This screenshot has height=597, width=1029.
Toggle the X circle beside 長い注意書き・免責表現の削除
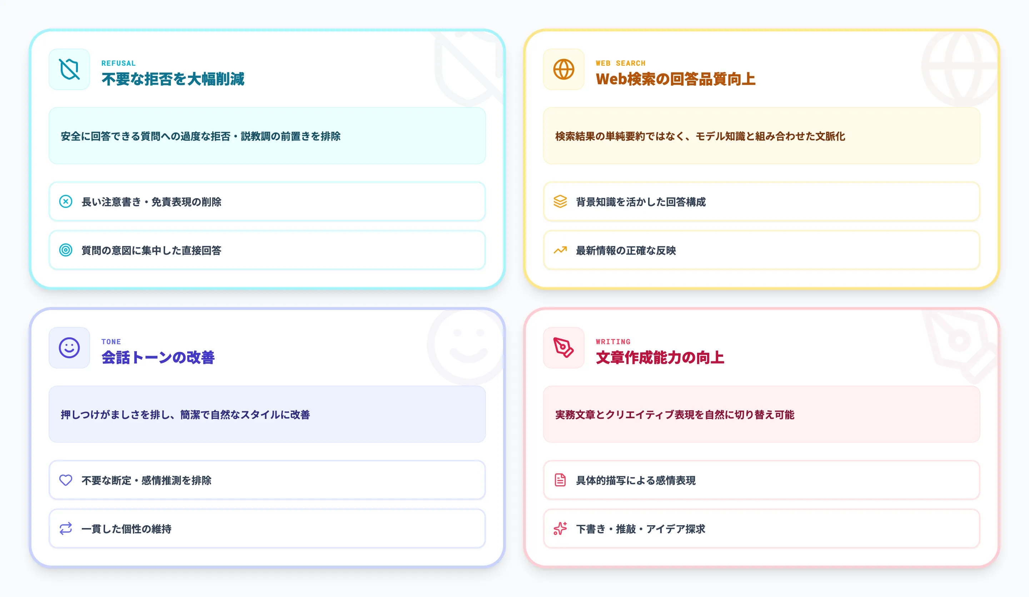[66, 202]
